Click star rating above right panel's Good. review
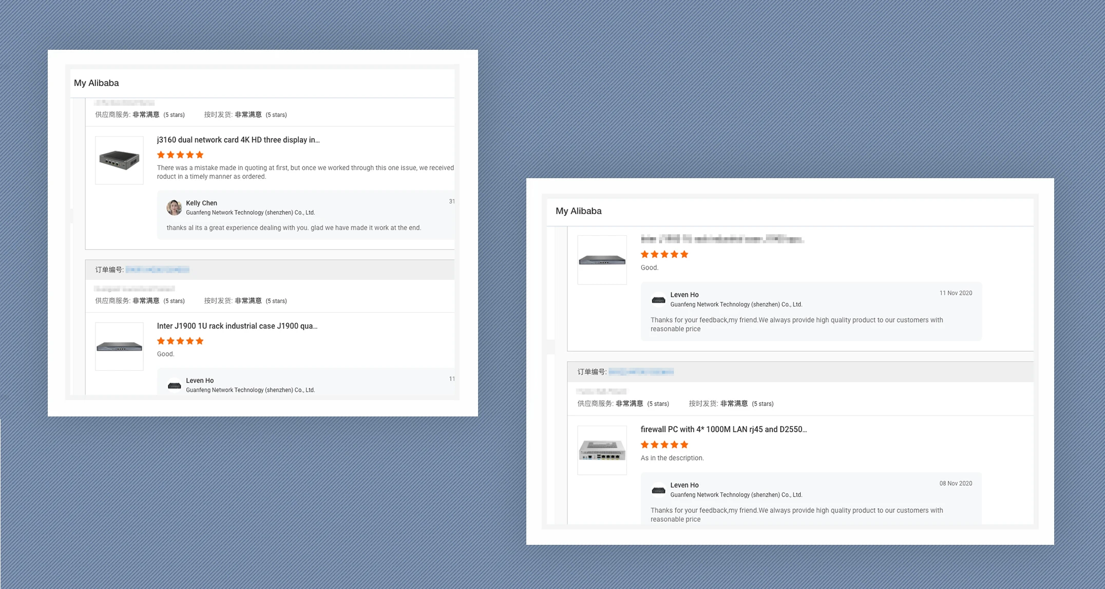Image resolution: width=1105 pixels, height=589 pixels. click(664, 254)
